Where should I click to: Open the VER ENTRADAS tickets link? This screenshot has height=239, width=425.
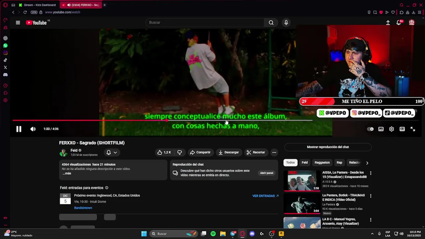click(266, 196)
